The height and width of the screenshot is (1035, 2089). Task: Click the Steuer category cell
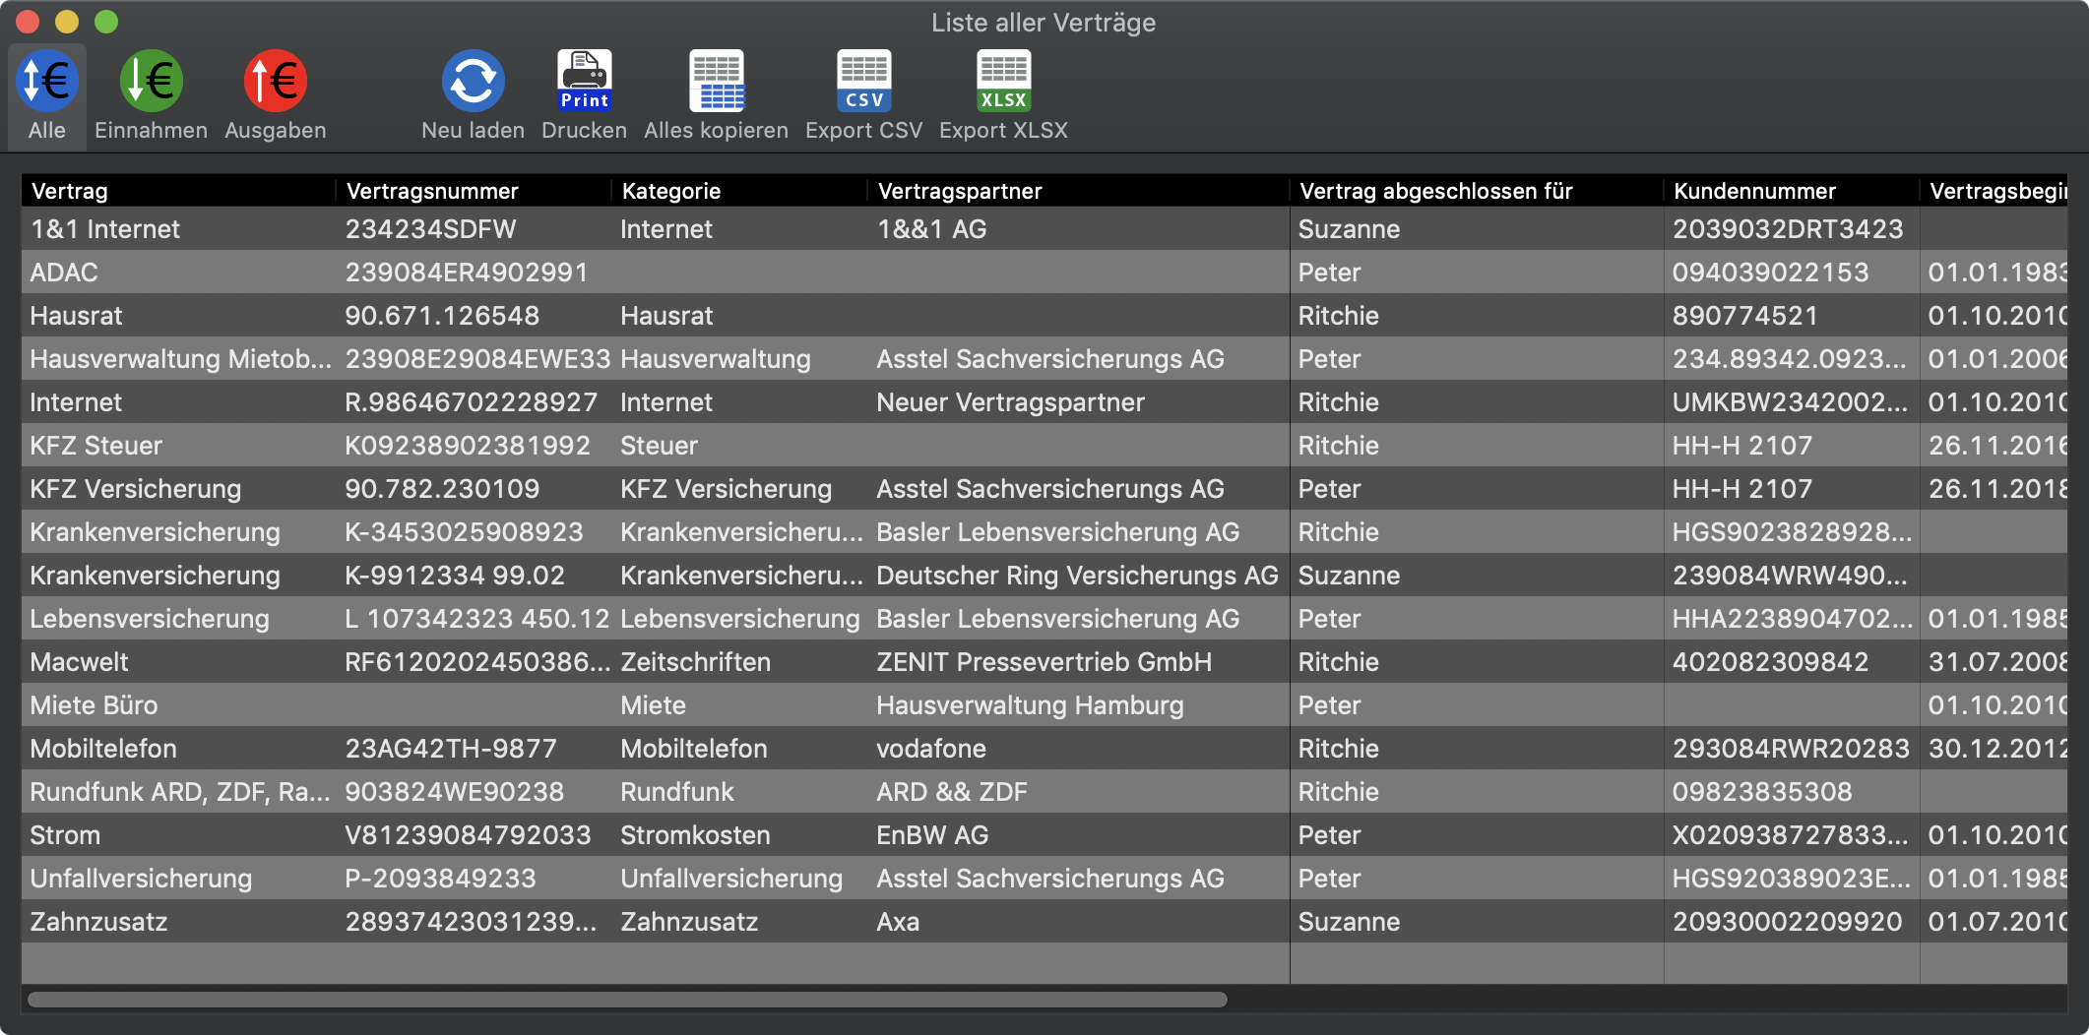click(659, 446)
